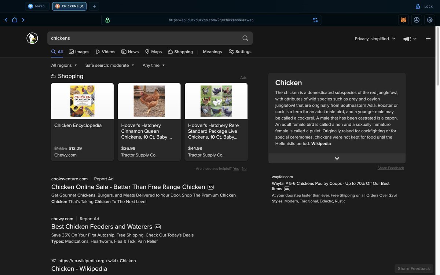Image resolution: width=440 pixels, height=275 pixels.
Task: Click the Lock padlock icon at top right
Action: [418, 6]
